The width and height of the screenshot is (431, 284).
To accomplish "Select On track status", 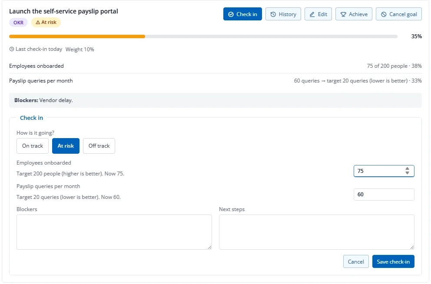I will click(33, 146).
